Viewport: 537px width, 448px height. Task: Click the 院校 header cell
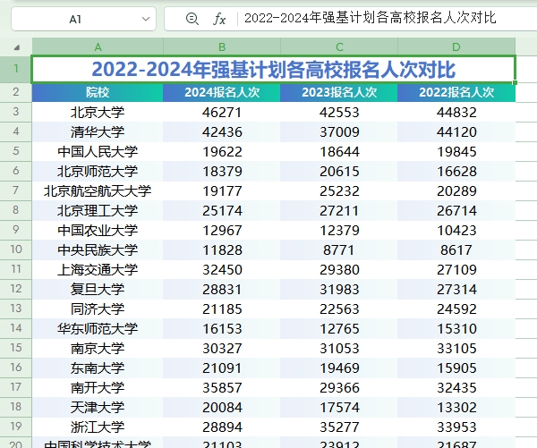point(98,92)
